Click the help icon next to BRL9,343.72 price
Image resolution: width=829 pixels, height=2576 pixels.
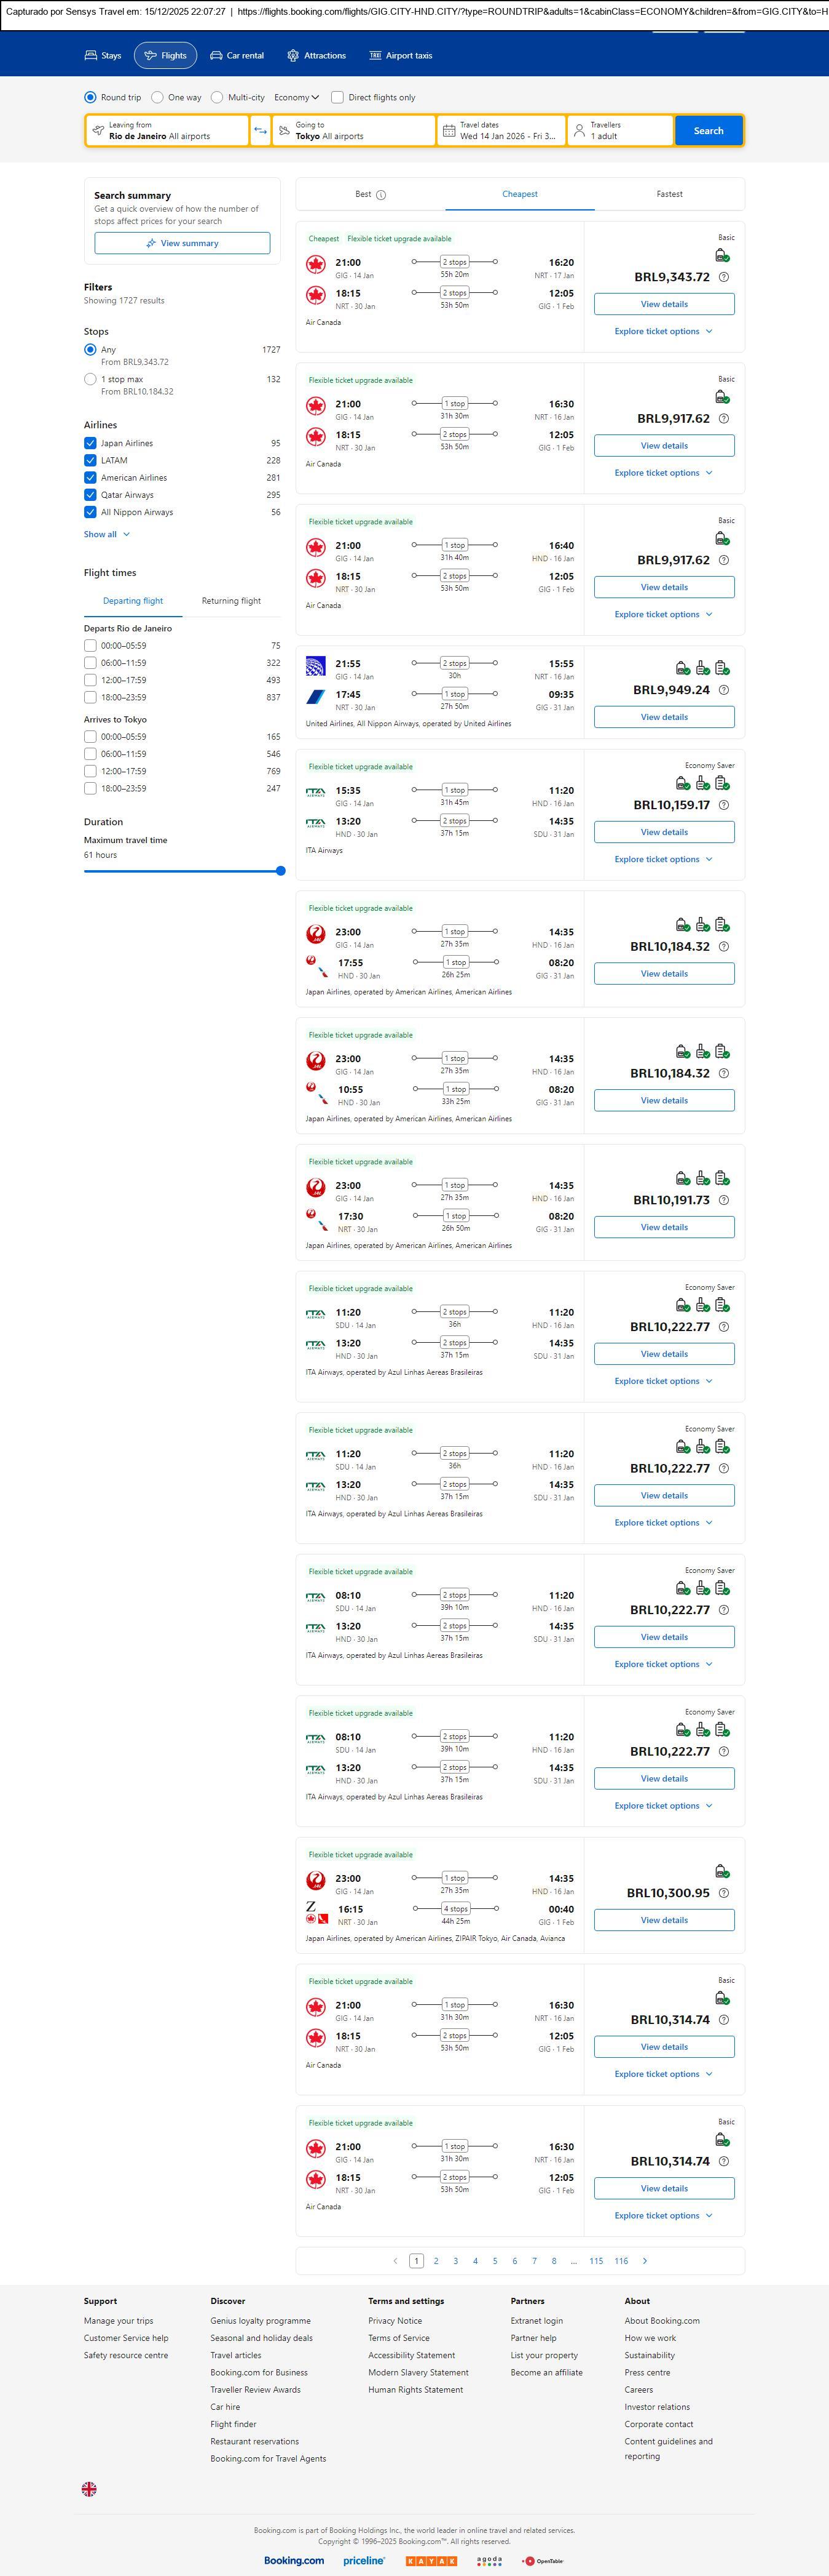click(x=724, y=277)
